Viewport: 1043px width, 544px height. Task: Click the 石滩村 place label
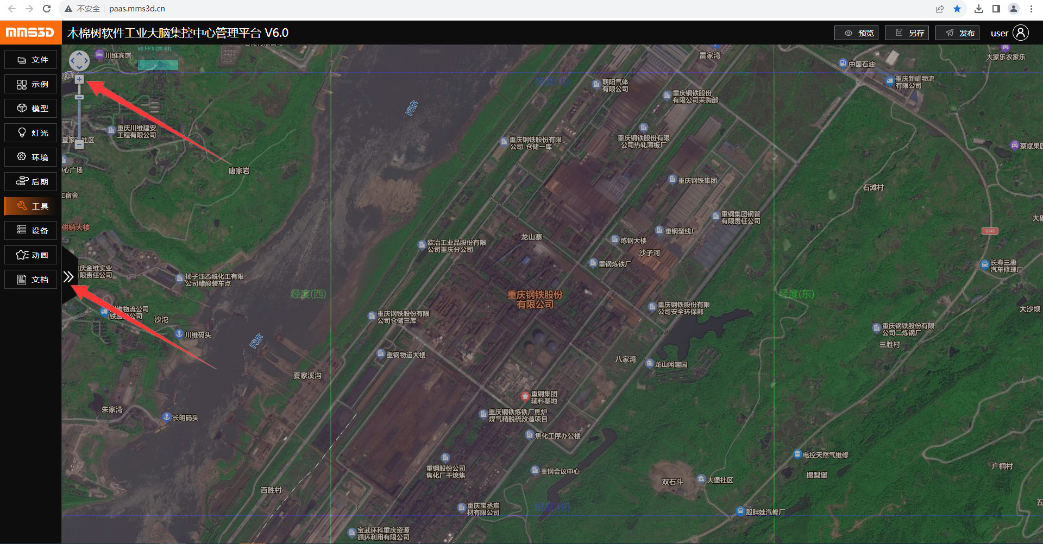coord(874,187)
